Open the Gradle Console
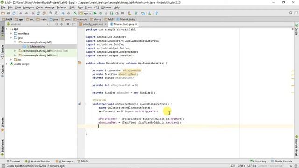 coord(281,161)
